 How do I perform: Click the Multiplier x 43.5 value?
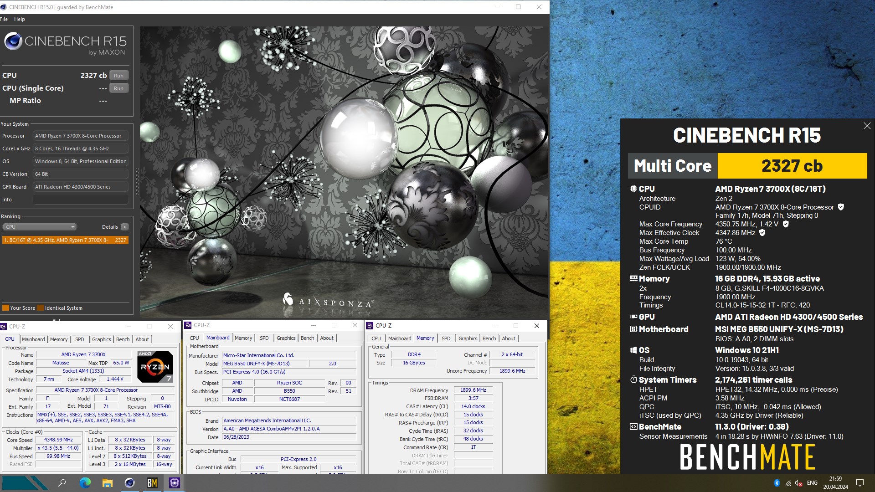[x=58, y=448]
